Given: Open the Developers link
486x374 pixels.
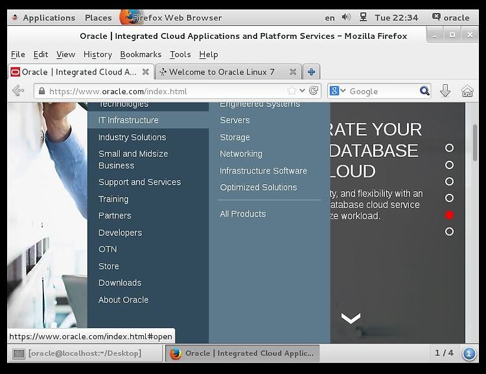Looking at the screenshot, I should tap(120, 233).
